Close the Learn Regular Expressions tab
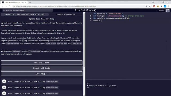This screenshot has height=96, width=171. coord(26,2)
